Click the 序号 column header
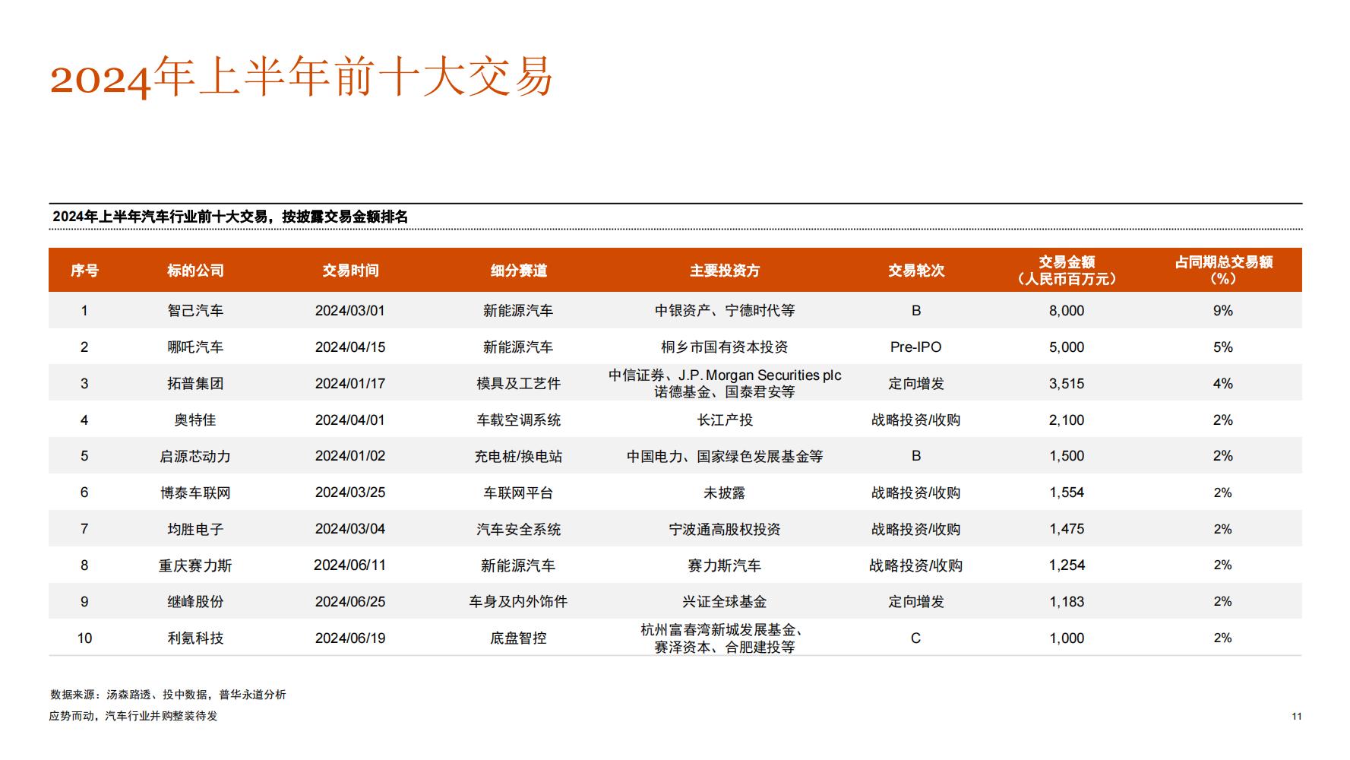Image resolution: width=1350 pixels, height=760 pixels. click(x=84, y=271)
